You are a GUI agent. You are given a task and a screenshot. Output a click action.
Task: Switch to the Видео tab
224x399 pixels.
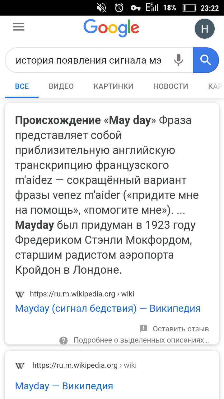pos(61,86)
